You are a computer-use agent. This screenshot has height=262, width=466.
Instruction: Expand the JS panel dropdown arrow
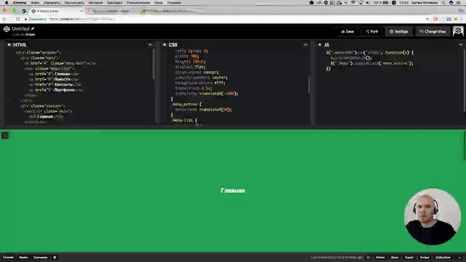[x=461, y=45]
